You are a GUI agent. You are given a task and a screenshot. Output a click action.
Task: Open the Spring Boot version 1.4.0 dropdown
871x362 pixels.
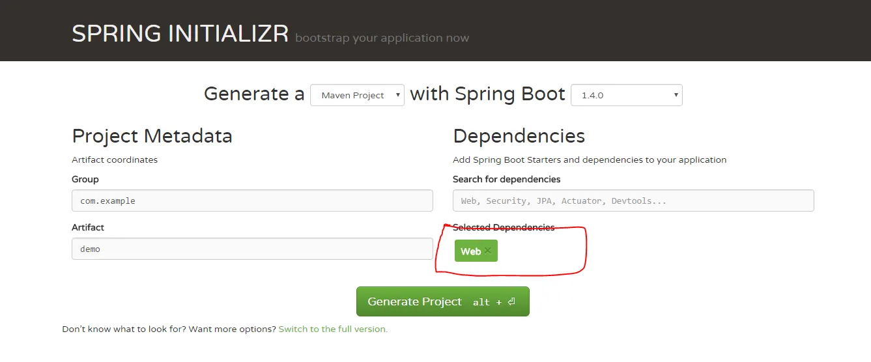(627, 95)
